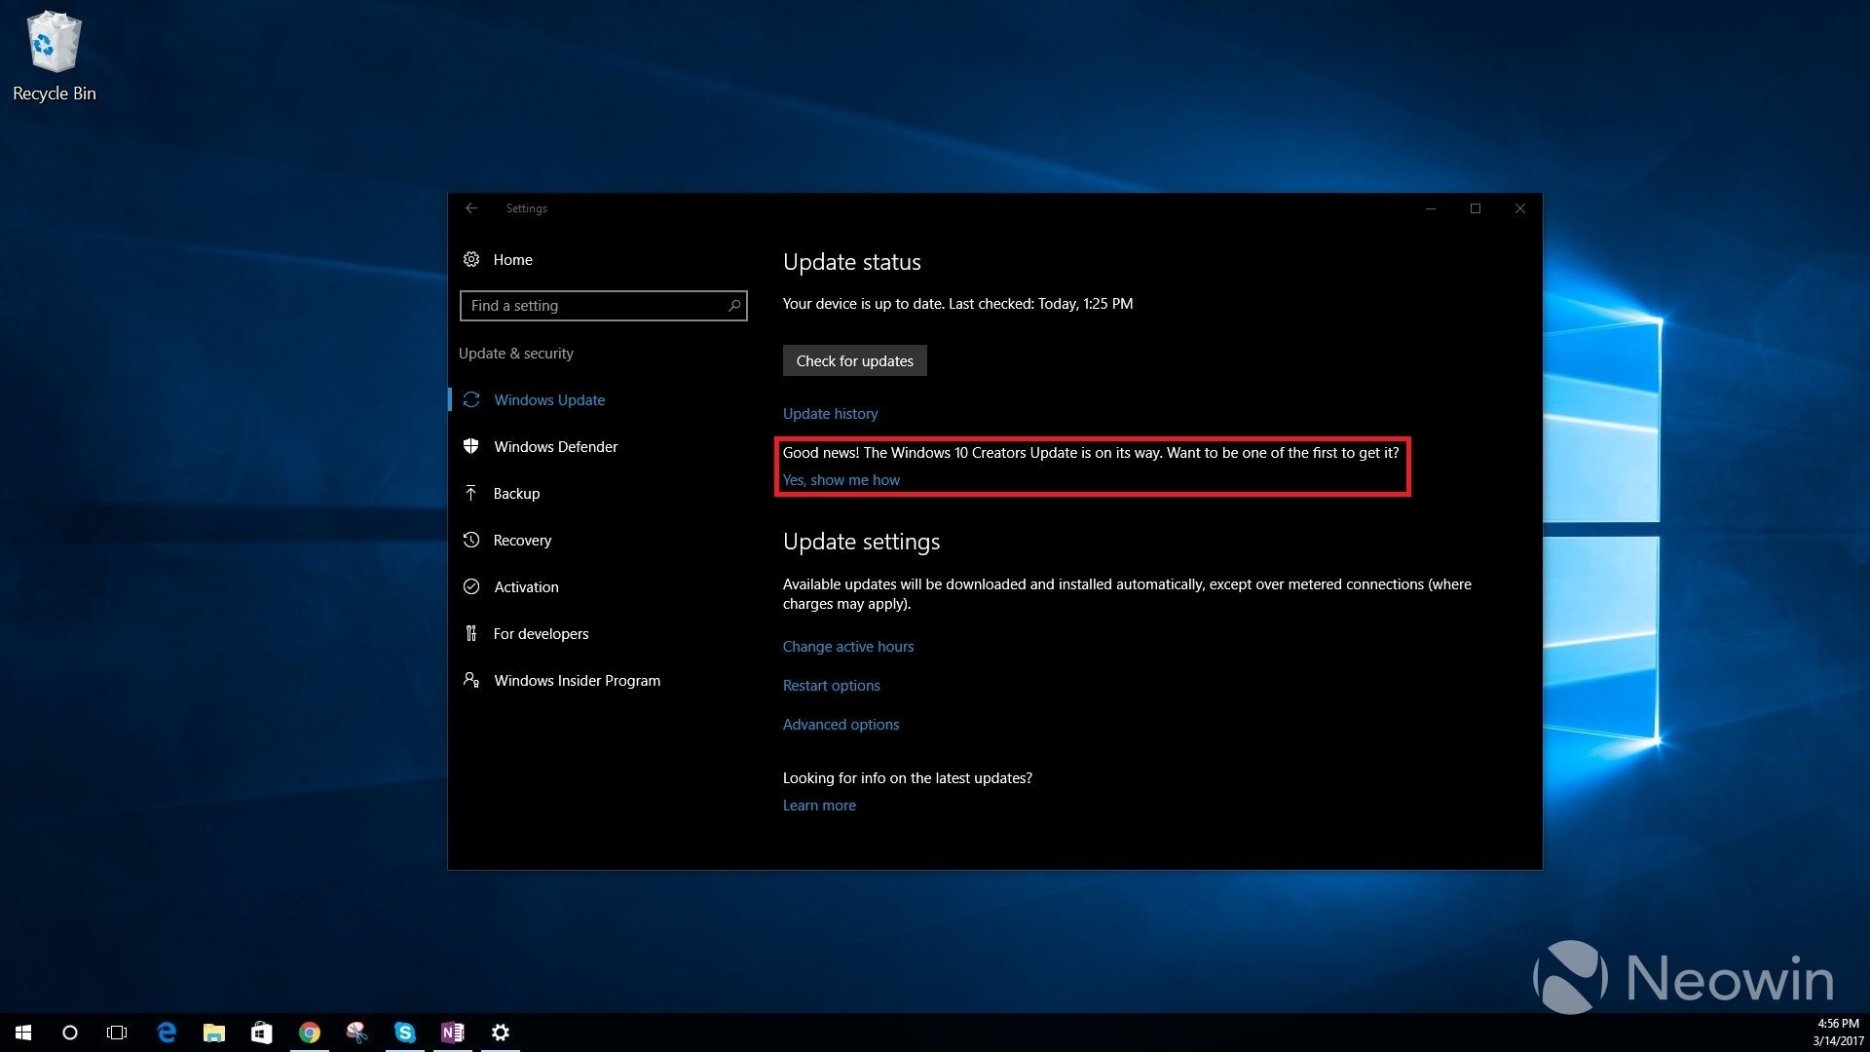
Task: Click the Settings back arrow icon
Action: coord(471,208)
